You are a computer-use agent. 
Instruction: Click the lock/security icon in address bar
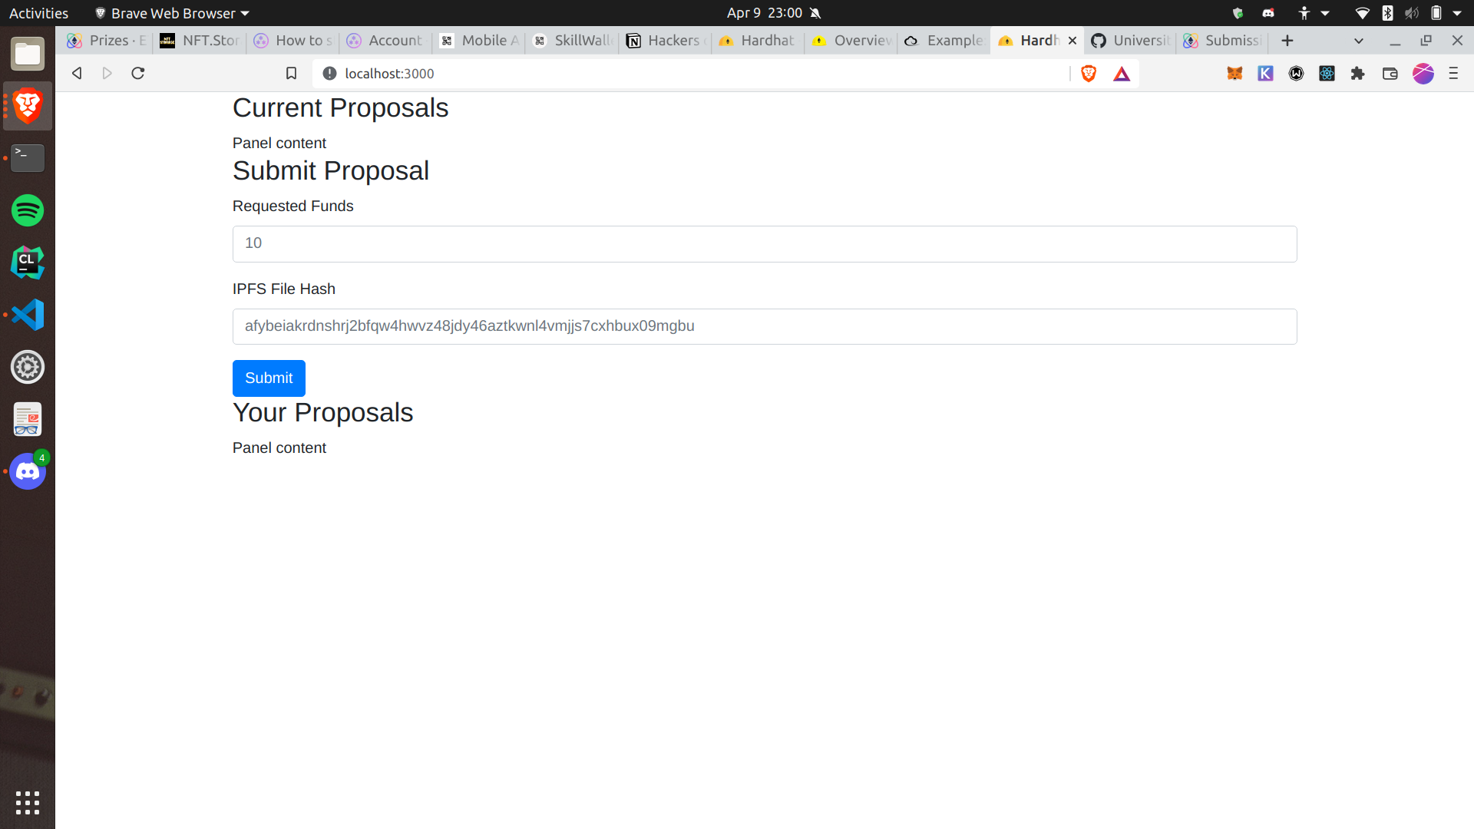pyautogui.click(x=329, y=73)
